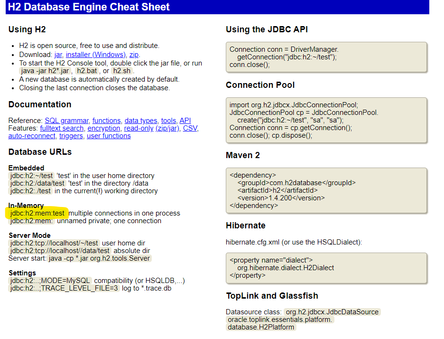Click the java -cp *.jar org.h2.tools.Server command
The image size is (444, 339).
point(99,258)
